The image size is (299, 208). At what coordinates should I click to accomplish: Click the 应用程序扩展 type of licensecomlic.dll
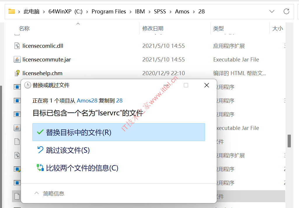pyautogui.click(x=229, y=46)
